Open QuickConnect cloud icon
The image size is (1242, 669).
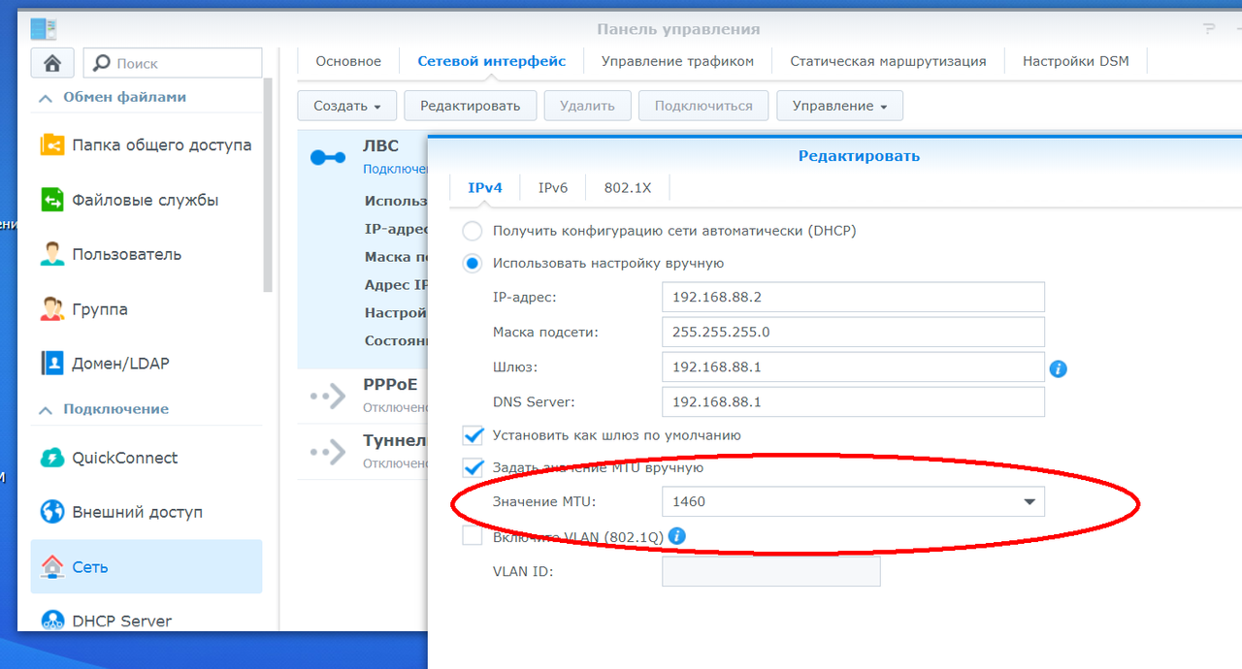(52, 458)
